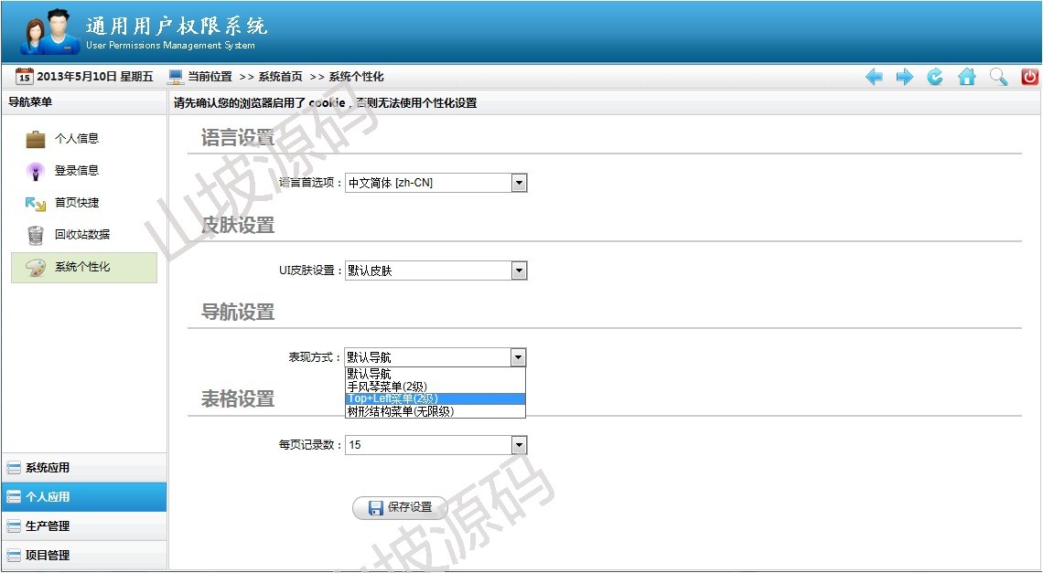Click the red power logout icon
Image resolution: width=1043 pixels, height=573 pixels.
1029,77
